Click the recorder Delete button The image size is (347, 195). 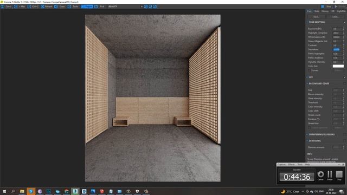coord(320,175)
